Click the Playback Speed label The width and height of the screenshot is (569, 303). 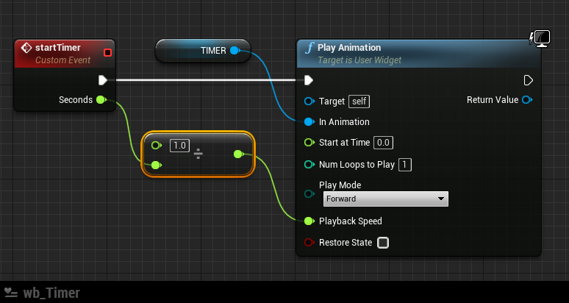(350, 221)
